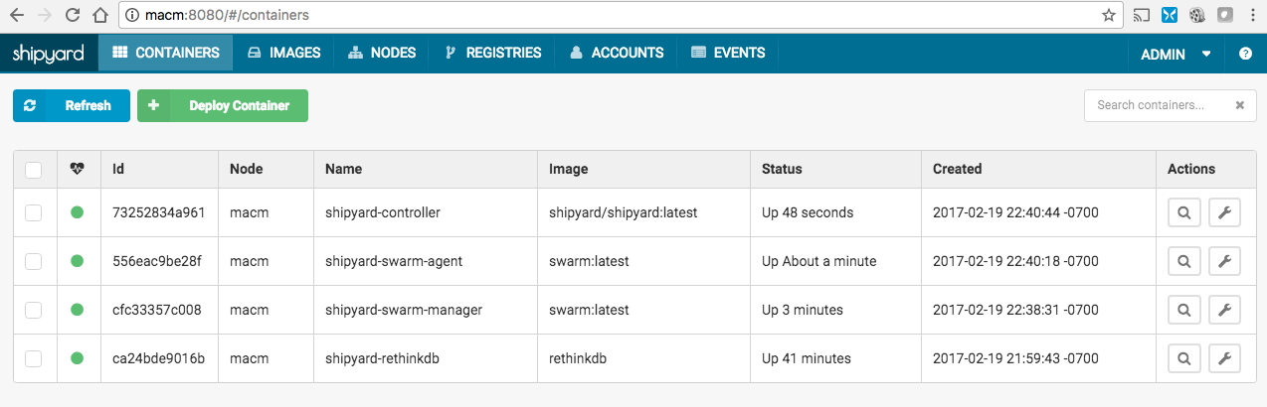Click the health heartbeat column header icon
Image resolution: width=1267 pixels, height=407 pixels.
[x=78, y=169]
